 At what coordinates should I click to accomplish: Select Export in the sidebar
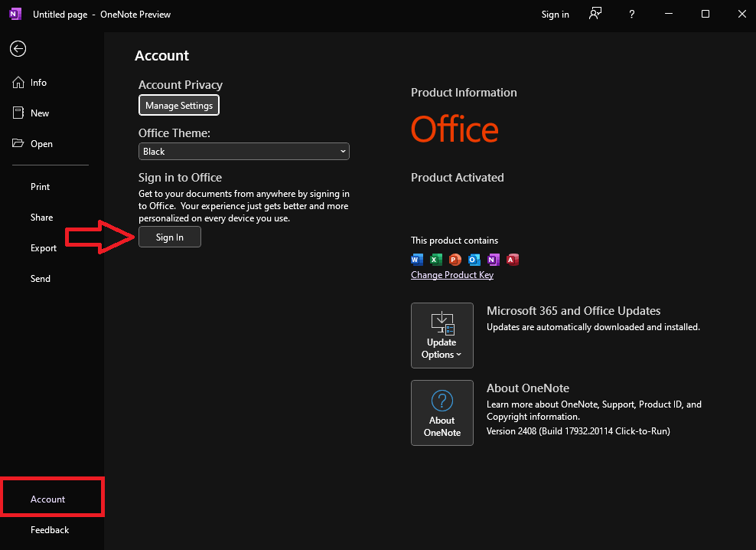click(x=52, y=247)
